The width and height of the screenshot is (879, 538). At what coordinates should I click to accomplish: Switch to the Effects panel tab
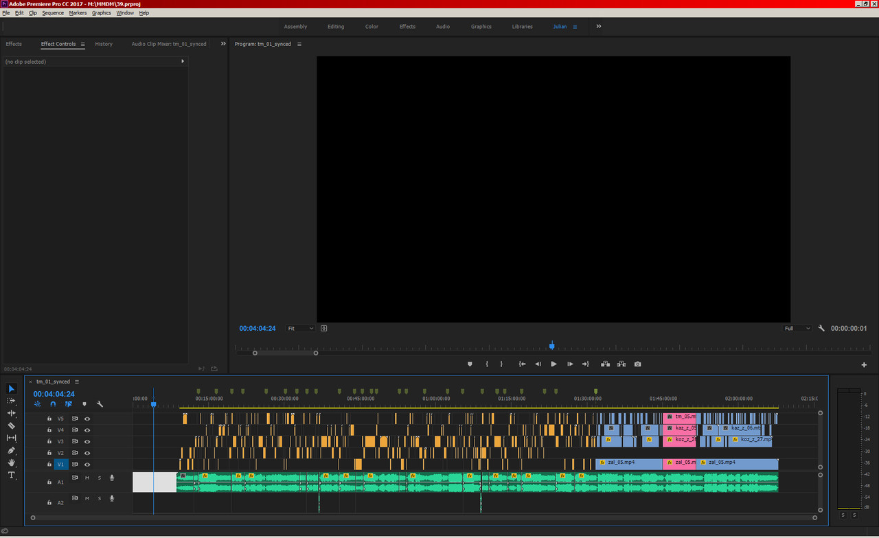coord(14,44)
